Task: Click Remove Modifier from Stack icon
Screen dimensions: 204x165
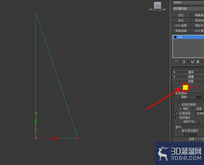Action: [198, 62]
